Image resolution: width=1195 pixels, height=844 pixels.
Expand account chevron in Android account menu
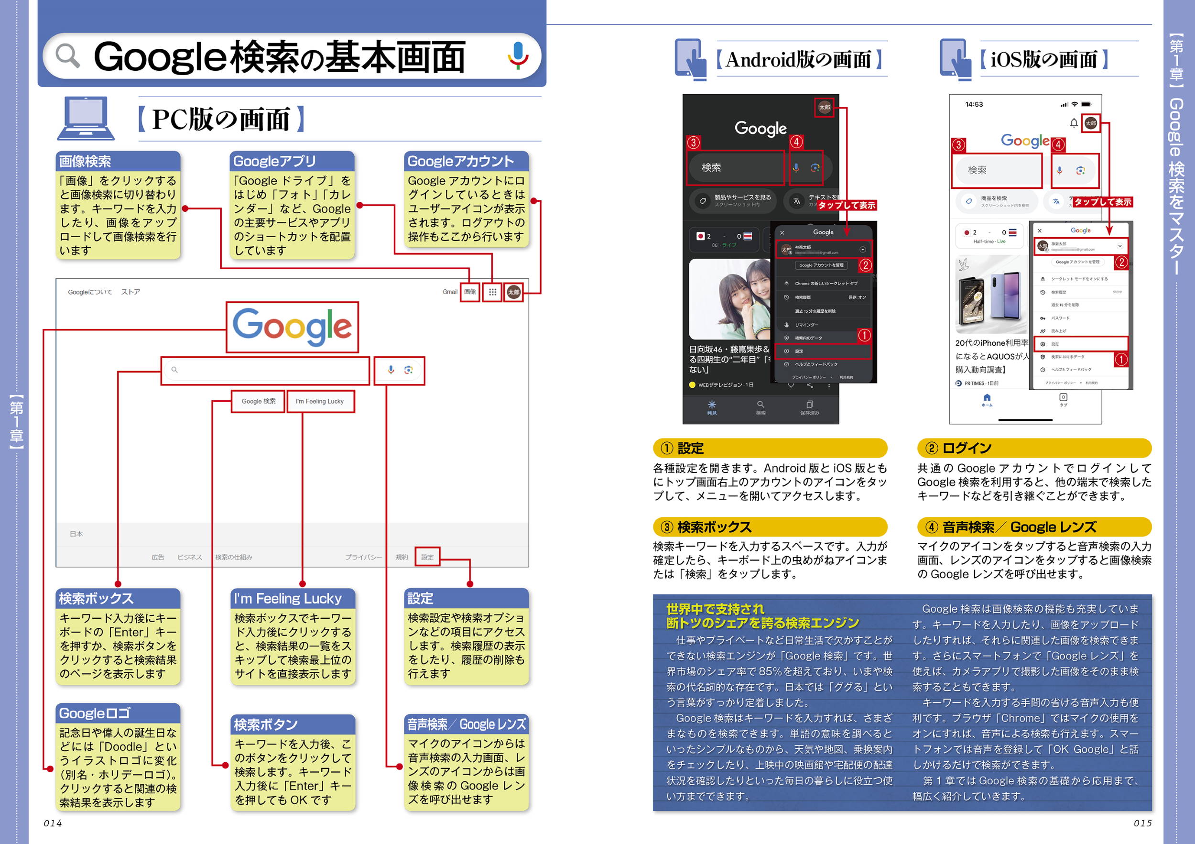click(862, 250)
